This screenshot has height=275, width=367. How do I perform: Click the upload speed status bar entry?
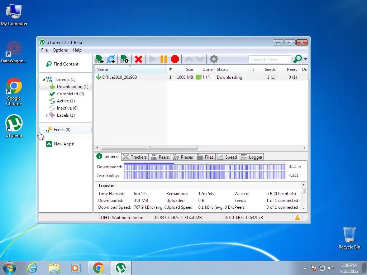244,218
